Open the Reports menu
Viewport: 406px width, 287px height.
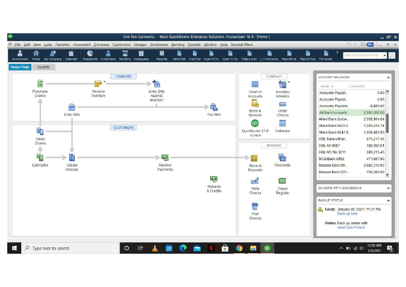click(194, 44)
